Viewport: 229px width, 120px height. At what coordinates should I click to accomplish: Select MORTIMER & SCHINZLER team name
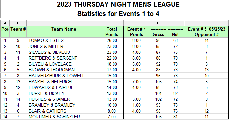(54, 117)
